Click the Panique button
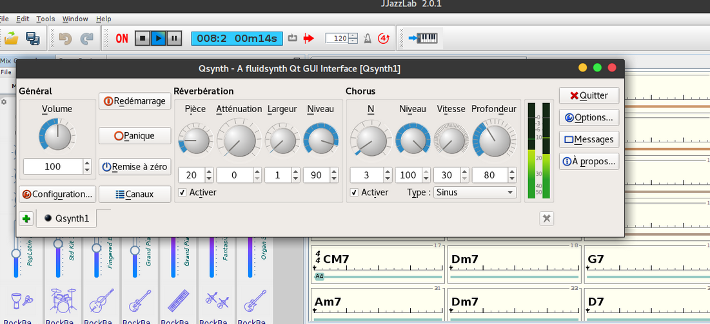Viewport: 710px width, 324px height. tap(135, 136)
